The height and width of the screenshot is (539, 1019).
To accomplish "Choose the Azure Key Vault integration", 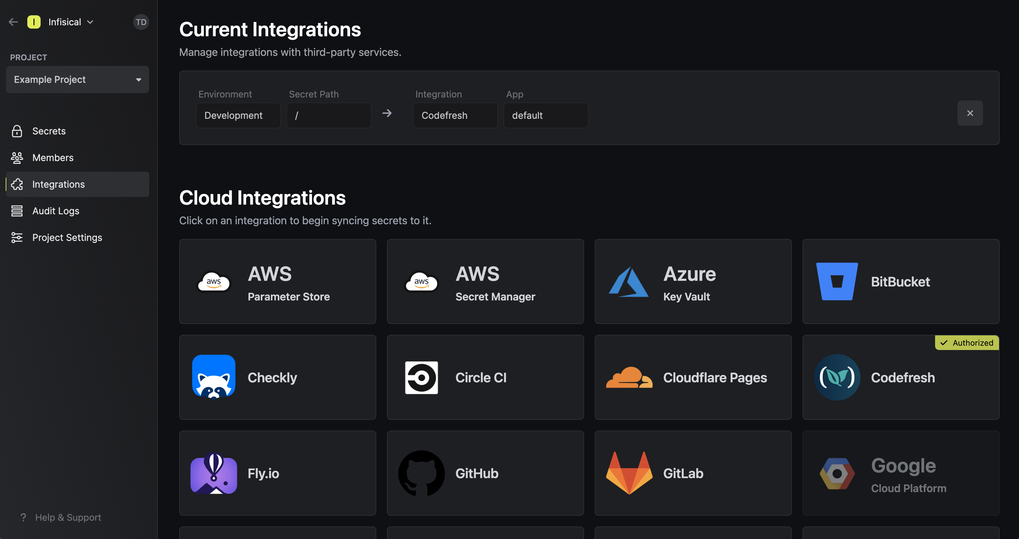I will pos(693,281).
